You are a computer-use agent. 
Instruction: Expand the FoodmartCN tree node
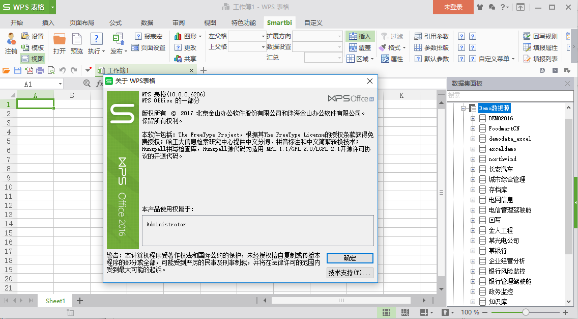coord(473,128)
